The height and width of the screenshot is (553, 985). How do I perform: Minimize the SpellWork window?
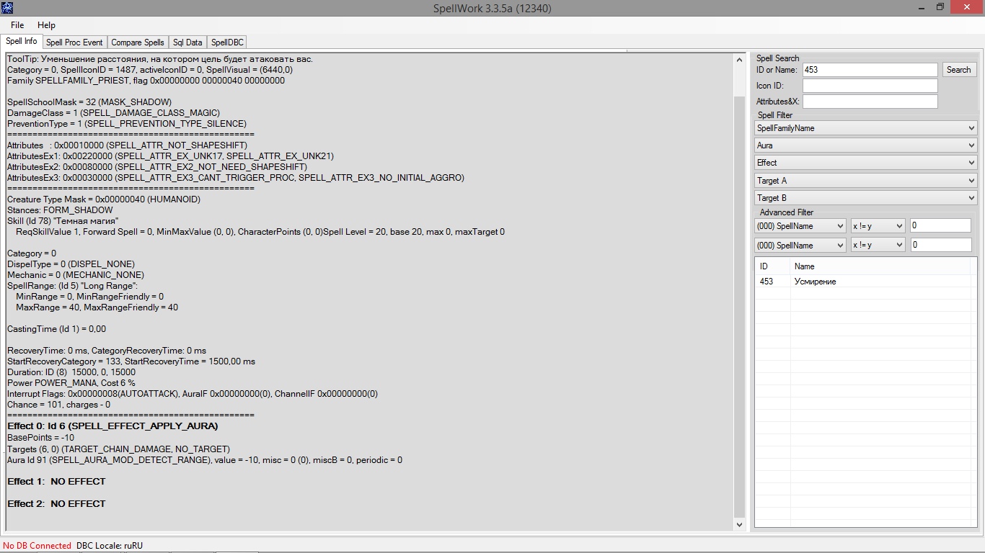(x=922, y=7)
